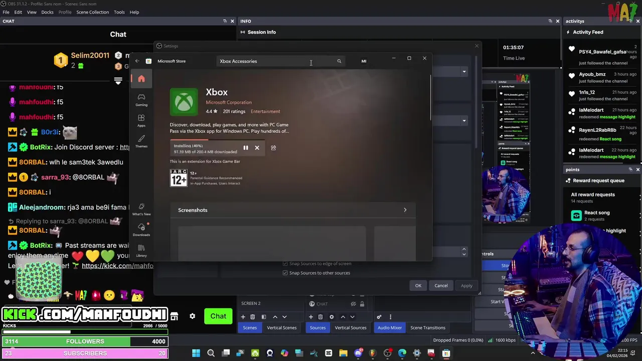This screenshot has height=361, width=642.
Task: Cancel the Xbox installation
Action: (x=257, y=148)
